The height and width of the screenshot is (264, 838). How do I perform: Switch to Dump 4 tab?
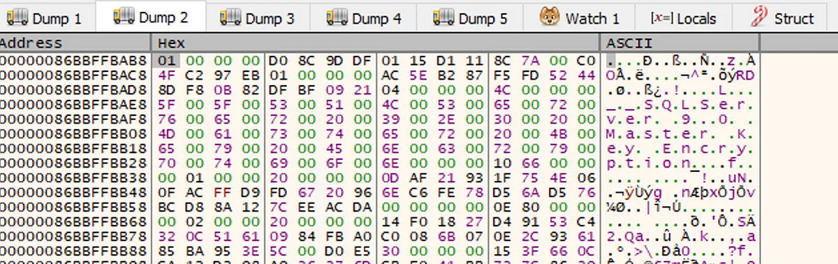[363, 18]
